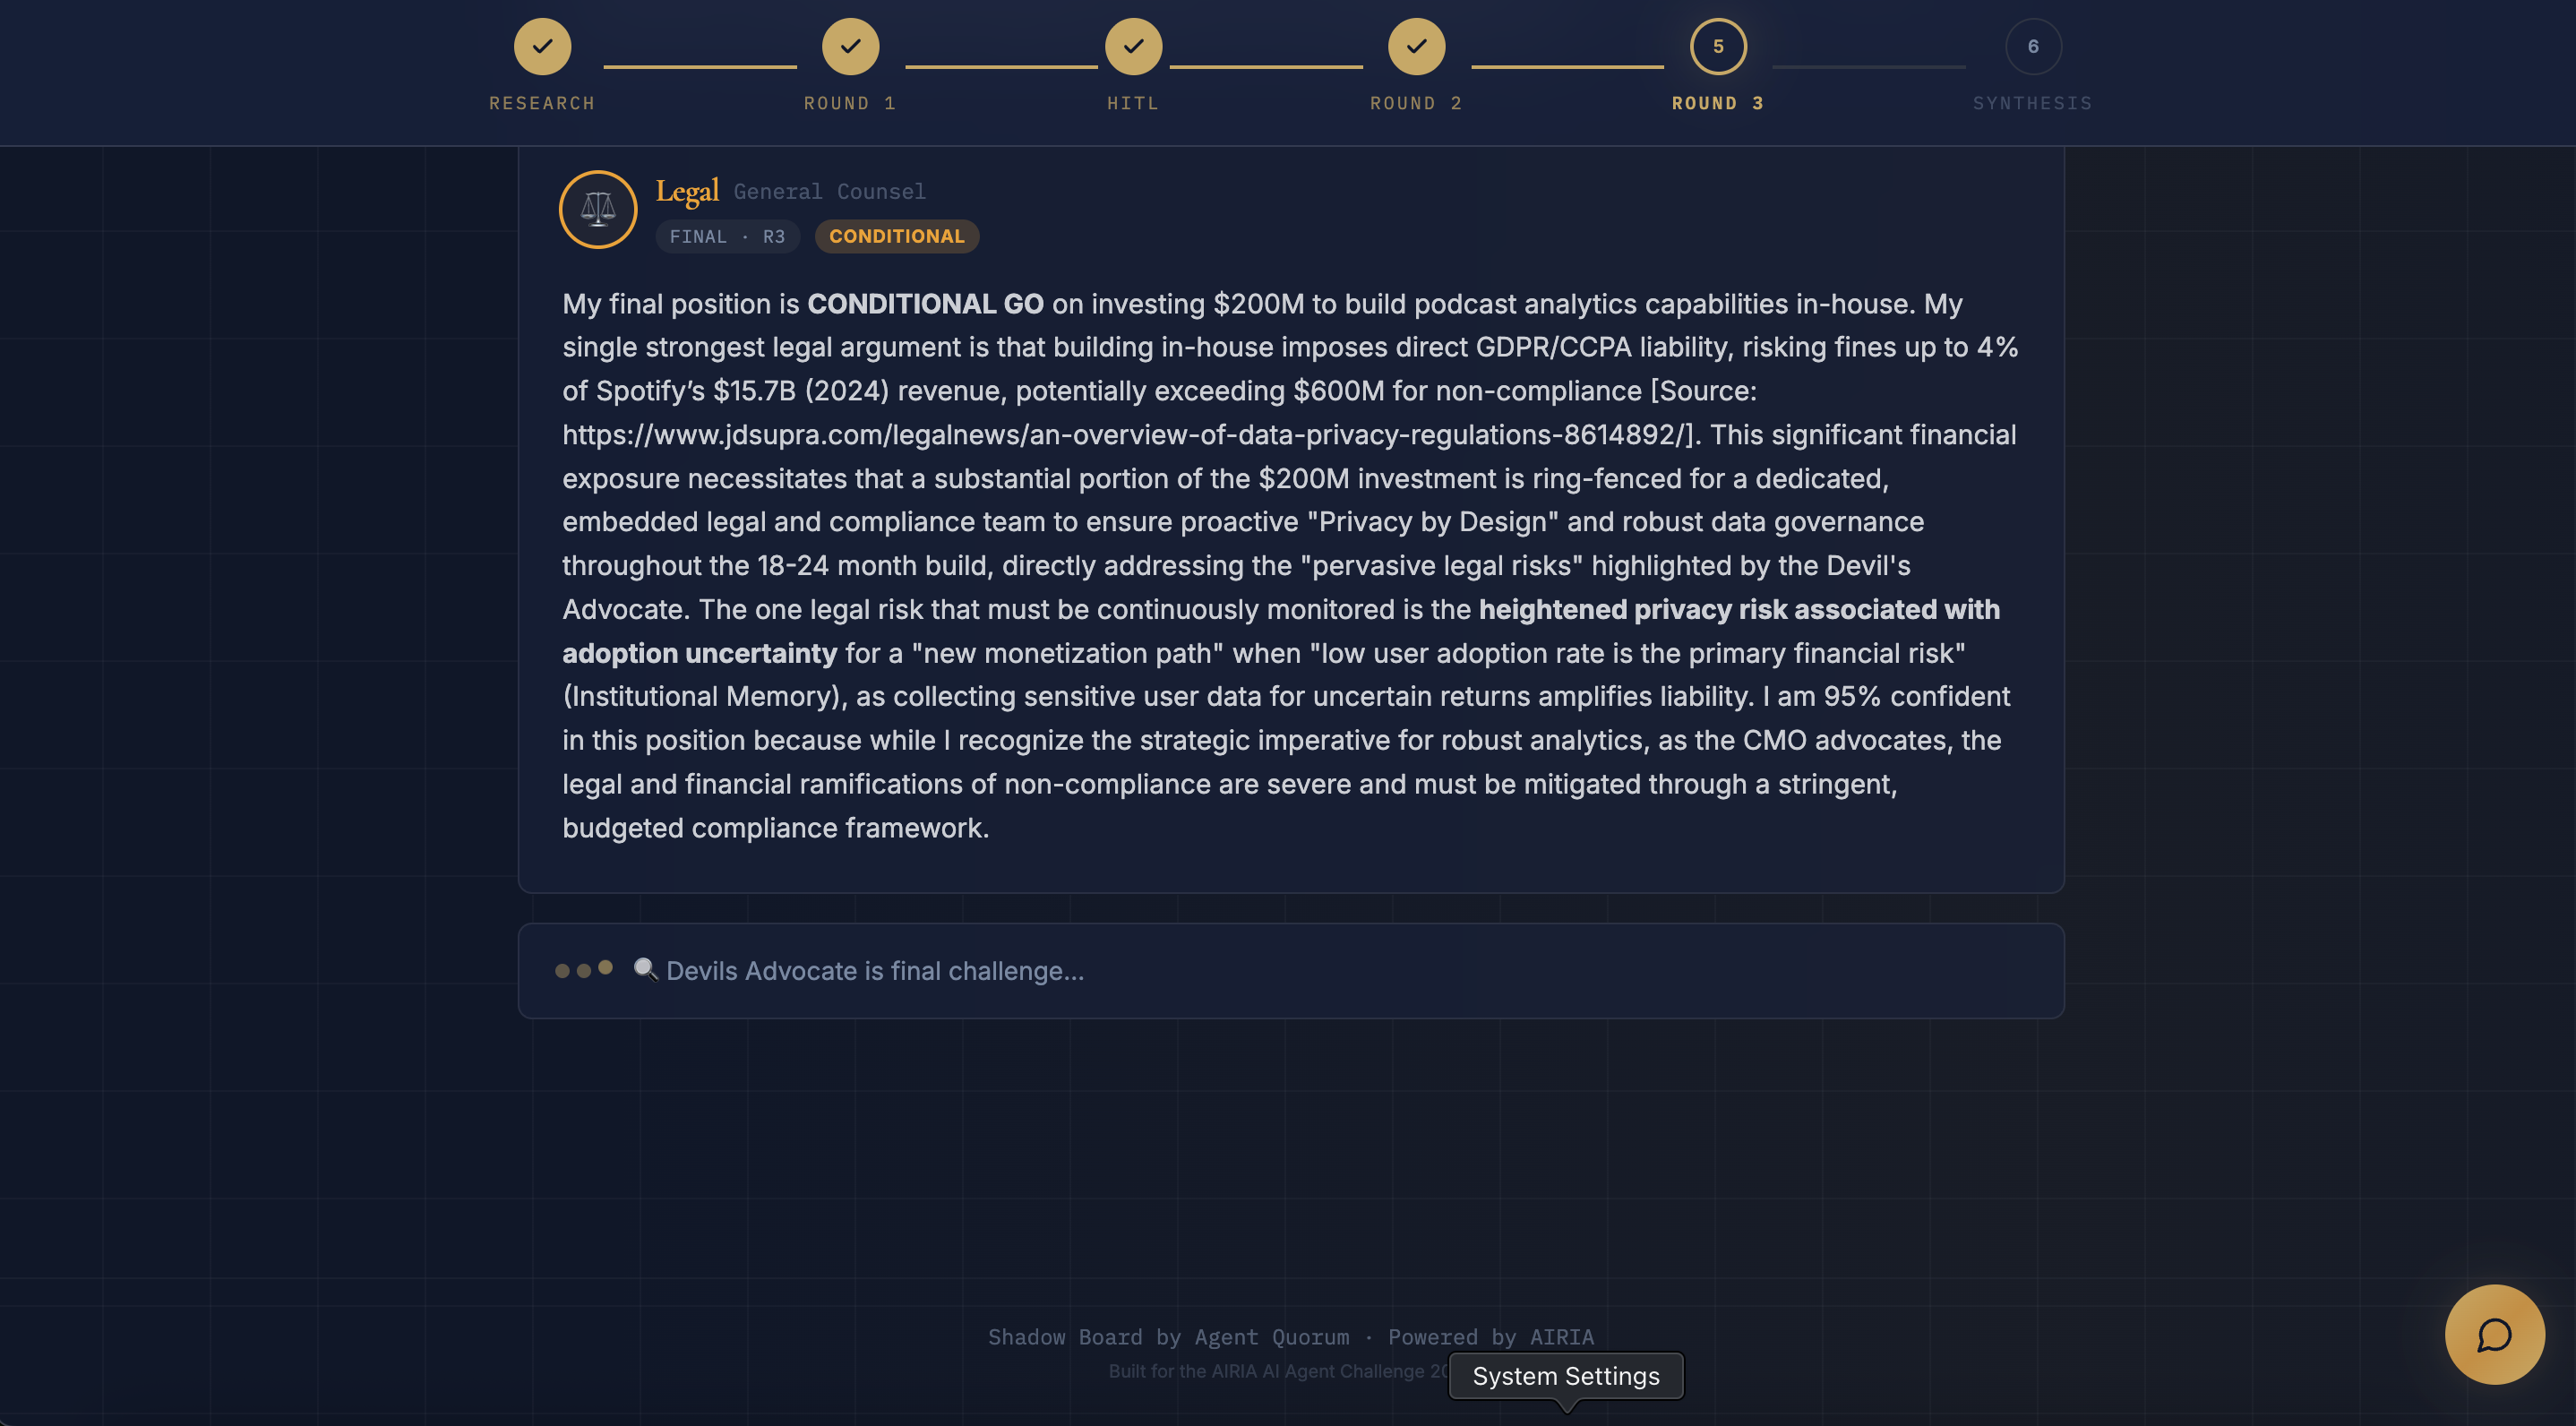The height and width of the screenshot is (1426, 2576).
Task: Click the Powered by AIRIA footer text
Action: point(1490,1337)
